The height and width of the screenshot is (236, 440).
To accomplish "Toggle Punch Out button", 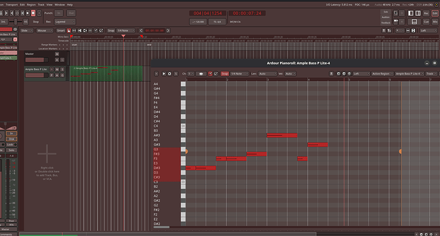I will click(x=71, y=13).
